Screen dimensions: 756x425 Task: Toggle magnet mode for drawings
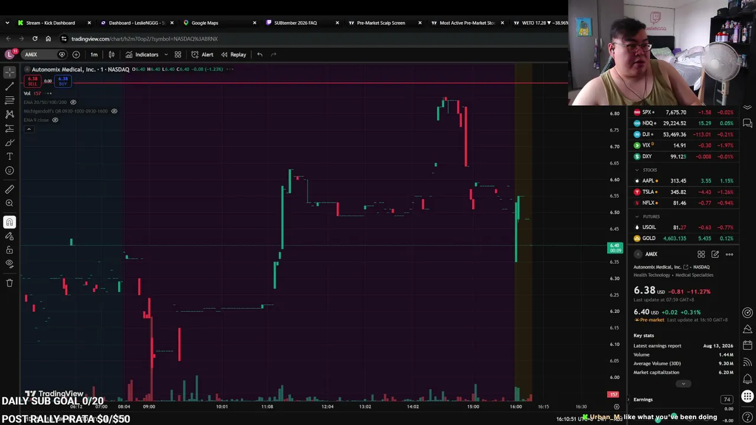pyautogui.click(x=9, y=222)
